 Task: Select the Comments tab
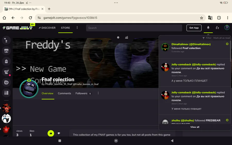click(x=64, y=93)
